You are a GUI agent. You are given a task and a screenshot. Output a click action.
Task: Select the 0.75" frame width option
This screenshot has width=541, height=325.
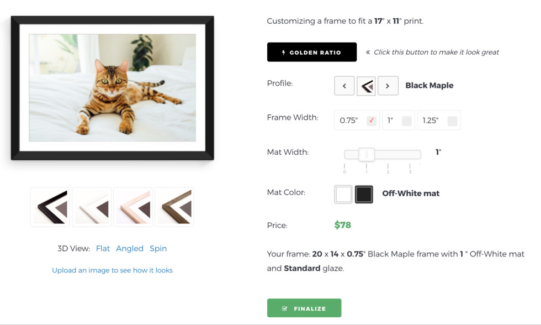(357, 120)
